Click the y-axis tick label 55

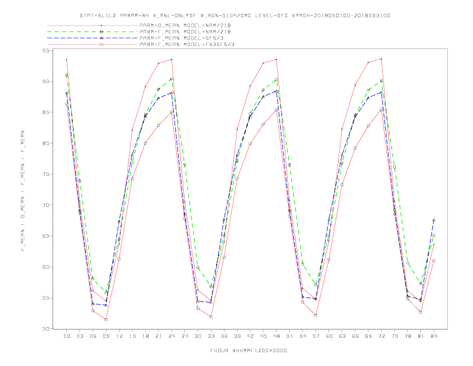(x=45, y=298)
